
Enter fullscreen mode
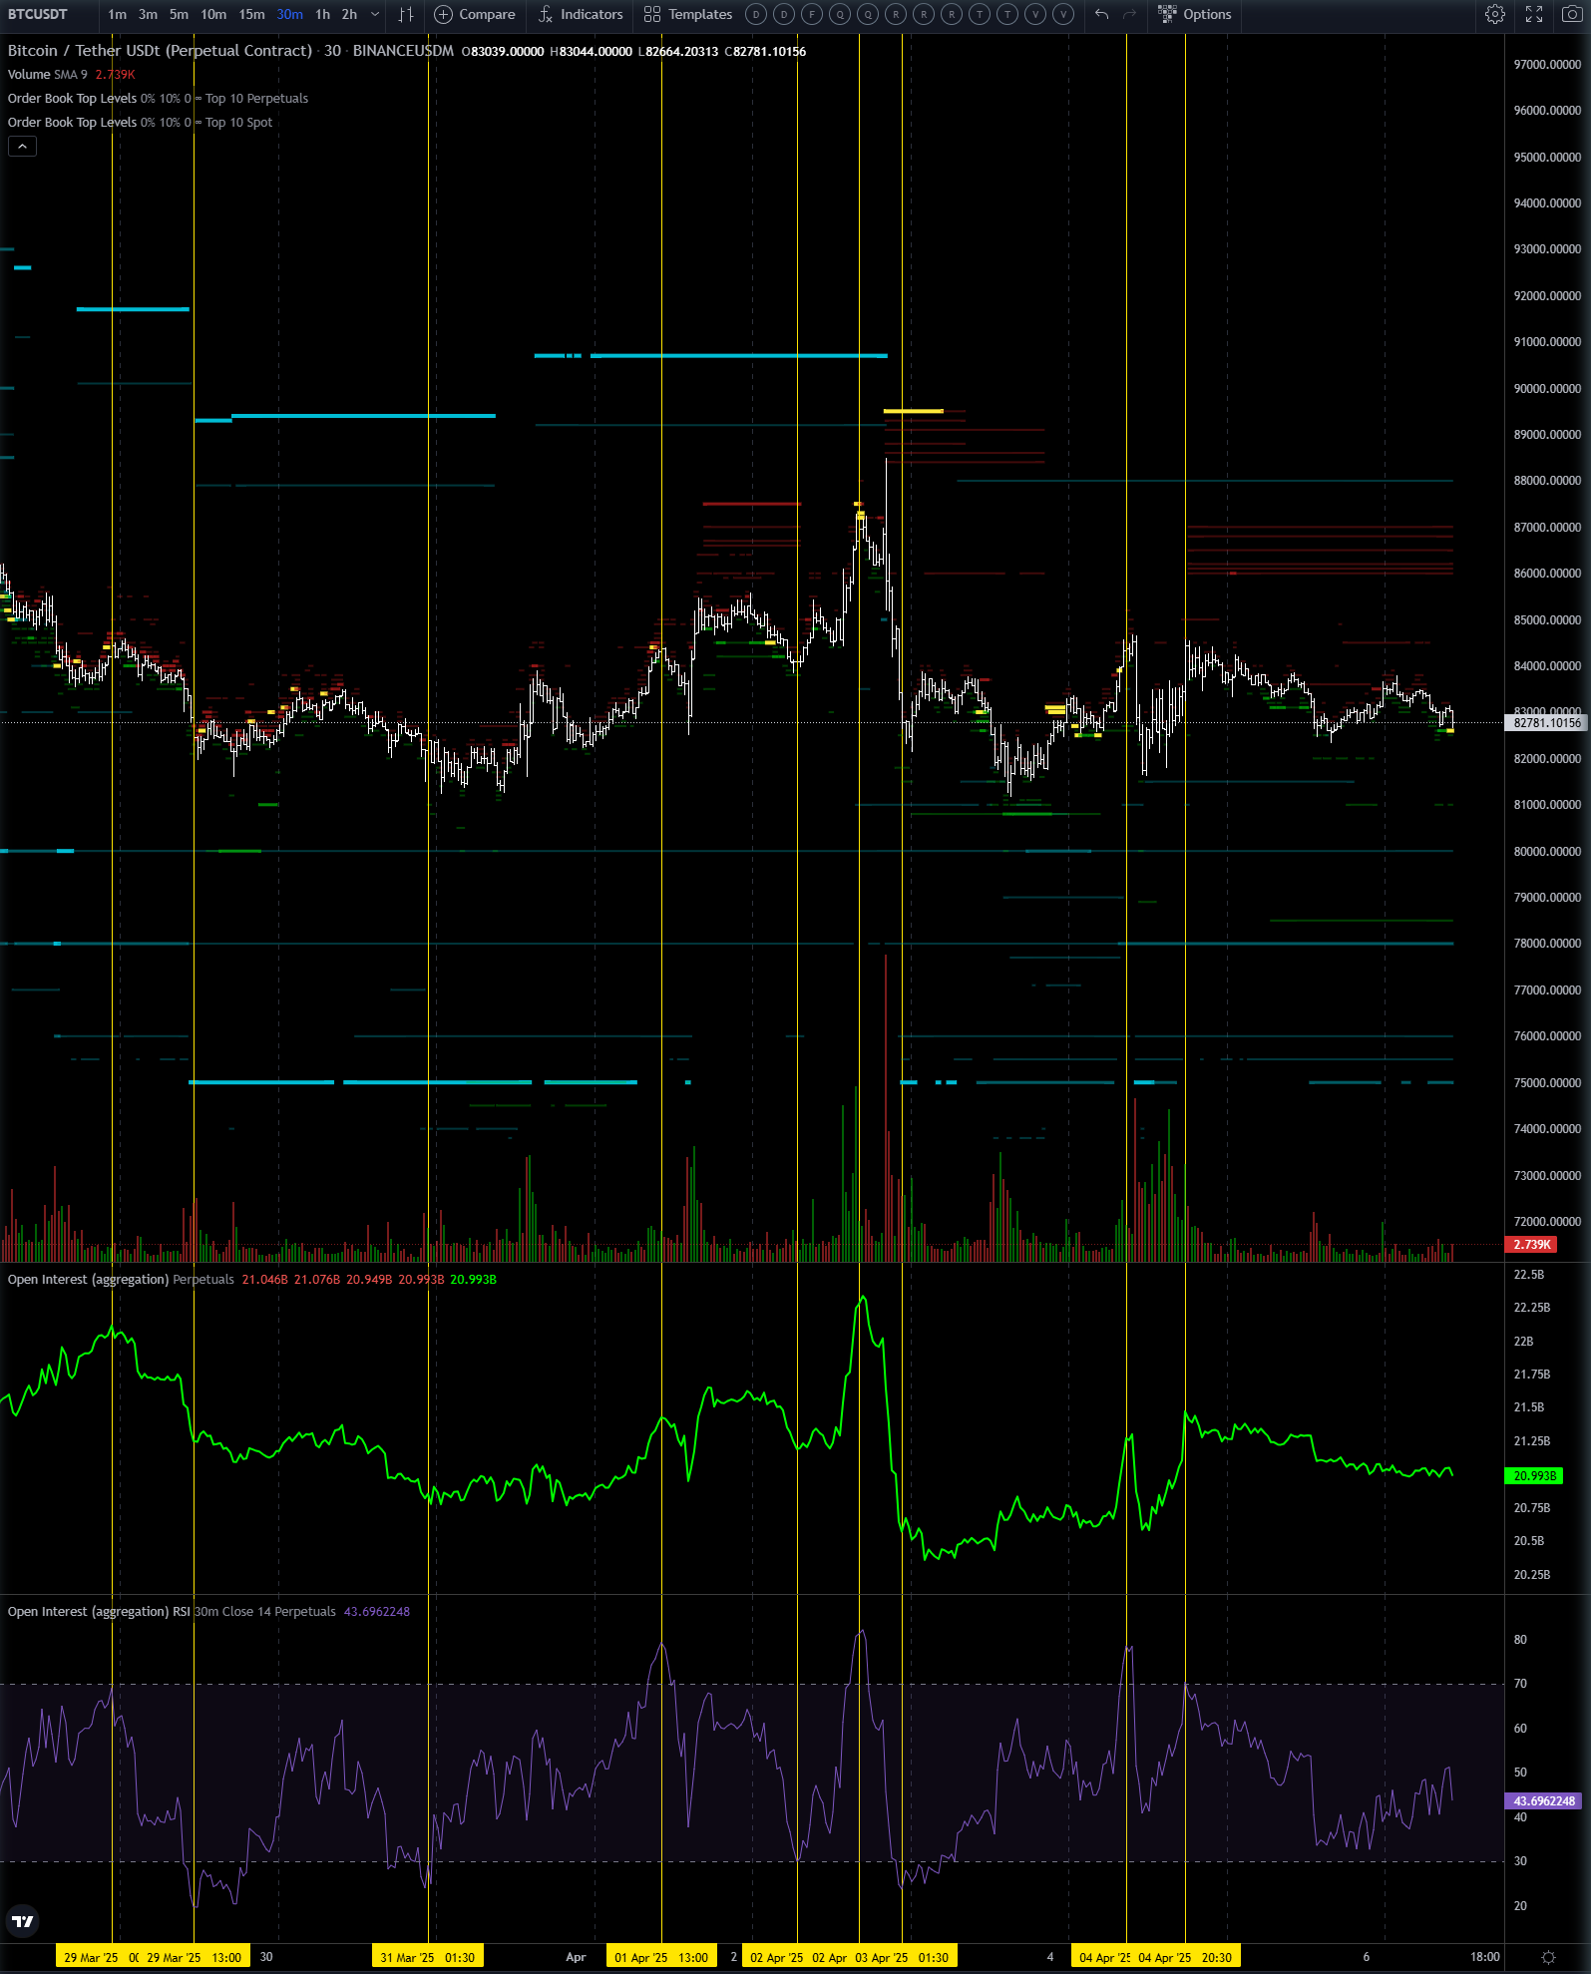[1534, 14]
